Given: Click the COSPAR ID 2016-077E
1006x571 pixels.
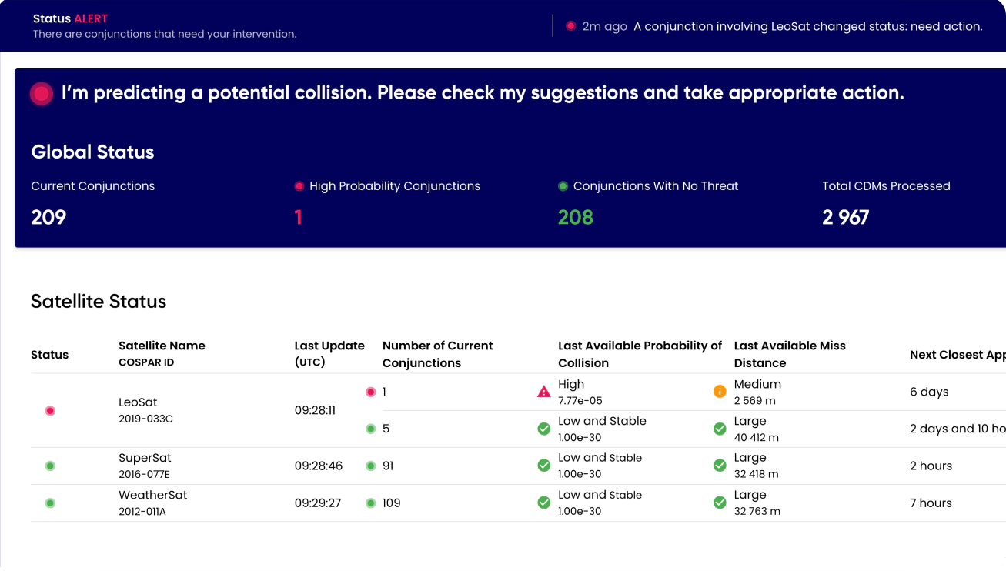Looking at the screenshot, I should [x=144, y=475].
